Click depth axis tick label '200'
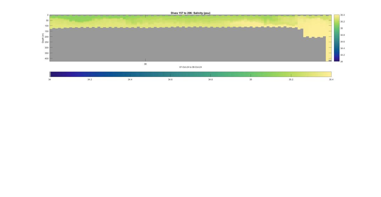Image resolution: width=381 pixels, height=197 pixels. point(46,37)
